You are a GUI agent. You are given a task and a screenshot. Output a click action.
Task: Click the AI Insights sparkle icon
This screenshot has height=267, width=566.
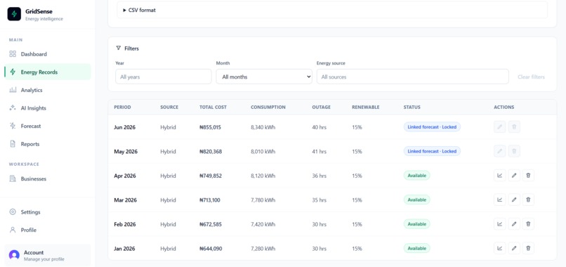pos(13,108)
